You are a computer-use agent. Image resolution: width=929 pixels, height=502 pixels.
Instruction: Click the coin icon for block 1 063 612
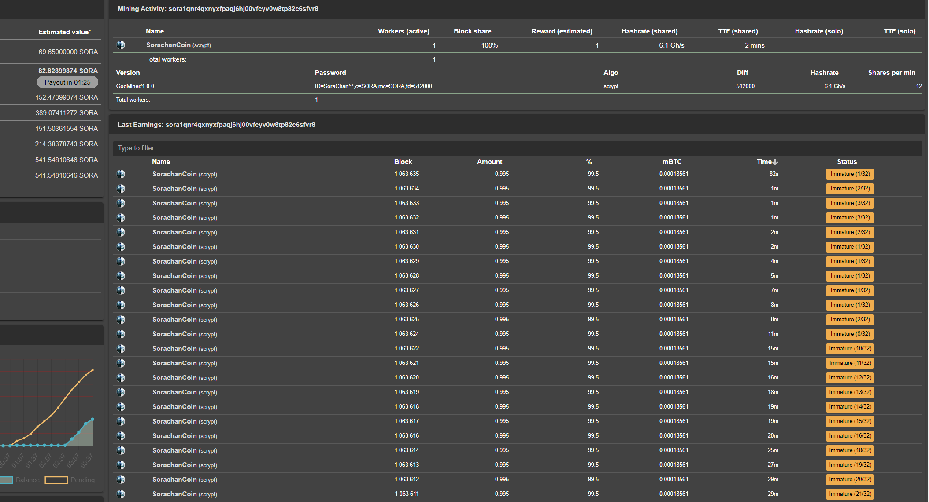pyautogui.click(x=121, y=480)
